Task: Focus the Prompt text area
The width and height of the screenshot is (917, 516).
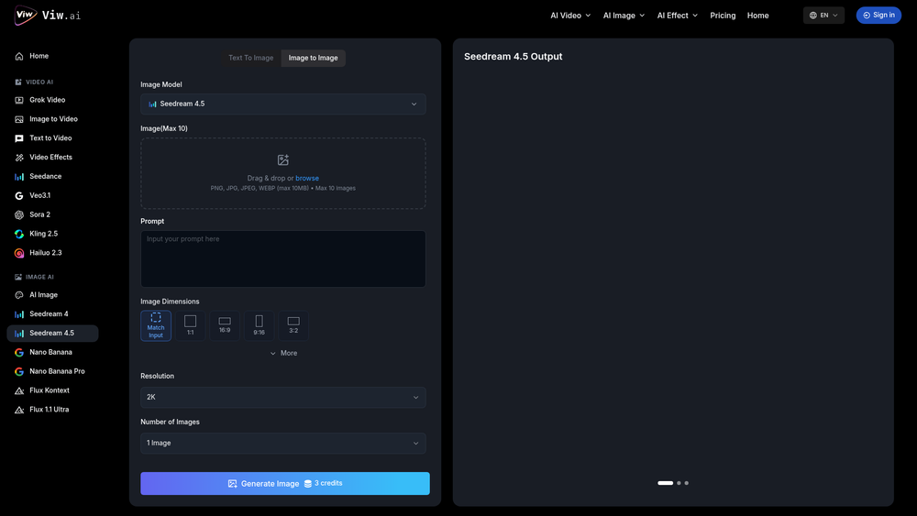Action: coord(283,258)
